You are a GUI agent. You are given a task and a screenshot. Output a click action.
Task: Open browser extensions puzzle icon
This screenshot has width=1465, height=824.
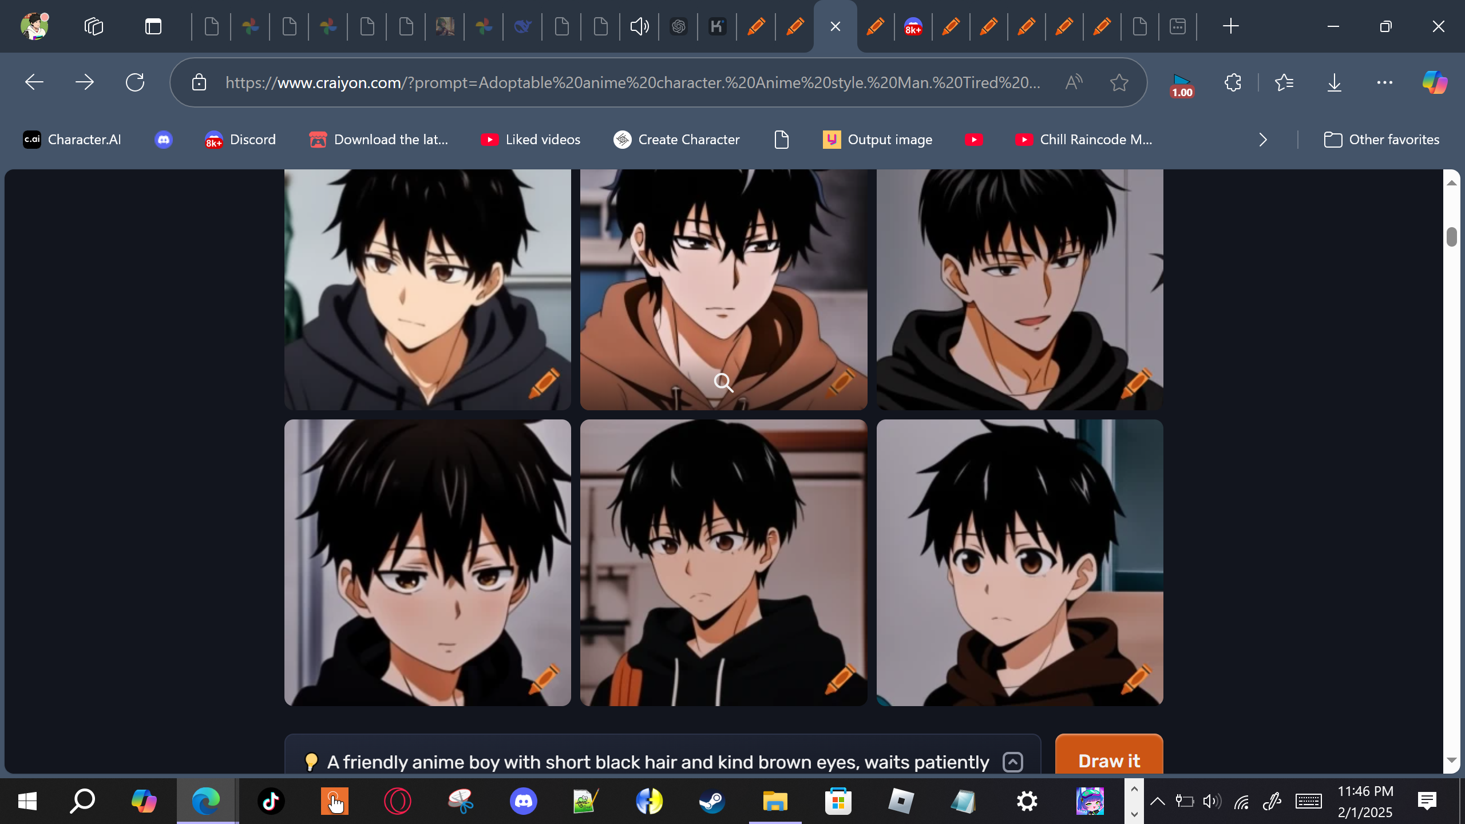tap(1233, 83)
